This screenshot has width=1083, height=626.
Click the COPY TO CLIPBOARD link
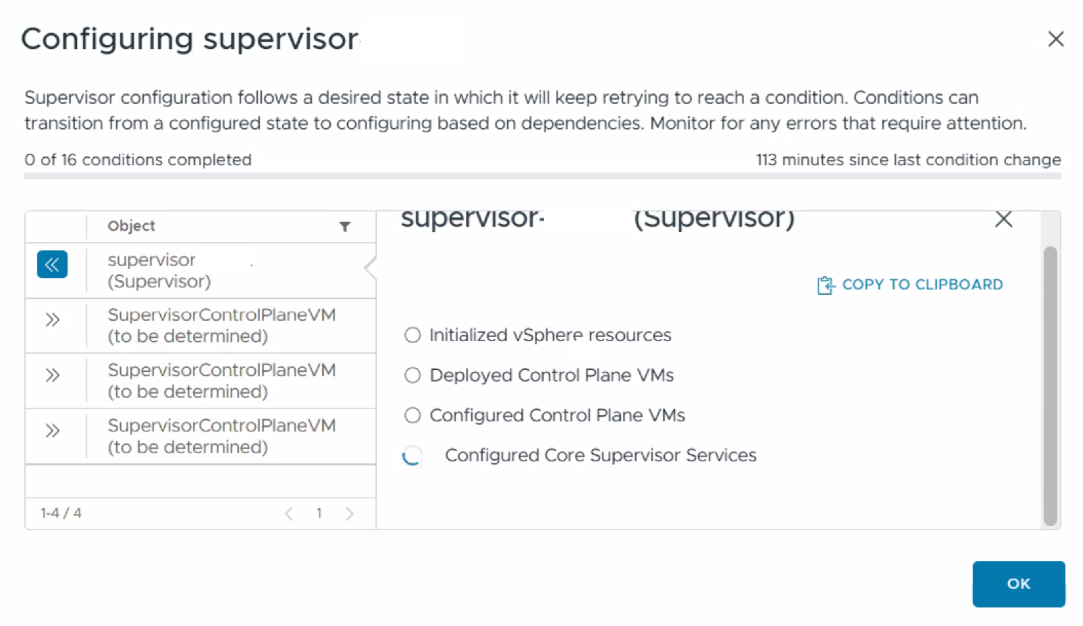922,285
